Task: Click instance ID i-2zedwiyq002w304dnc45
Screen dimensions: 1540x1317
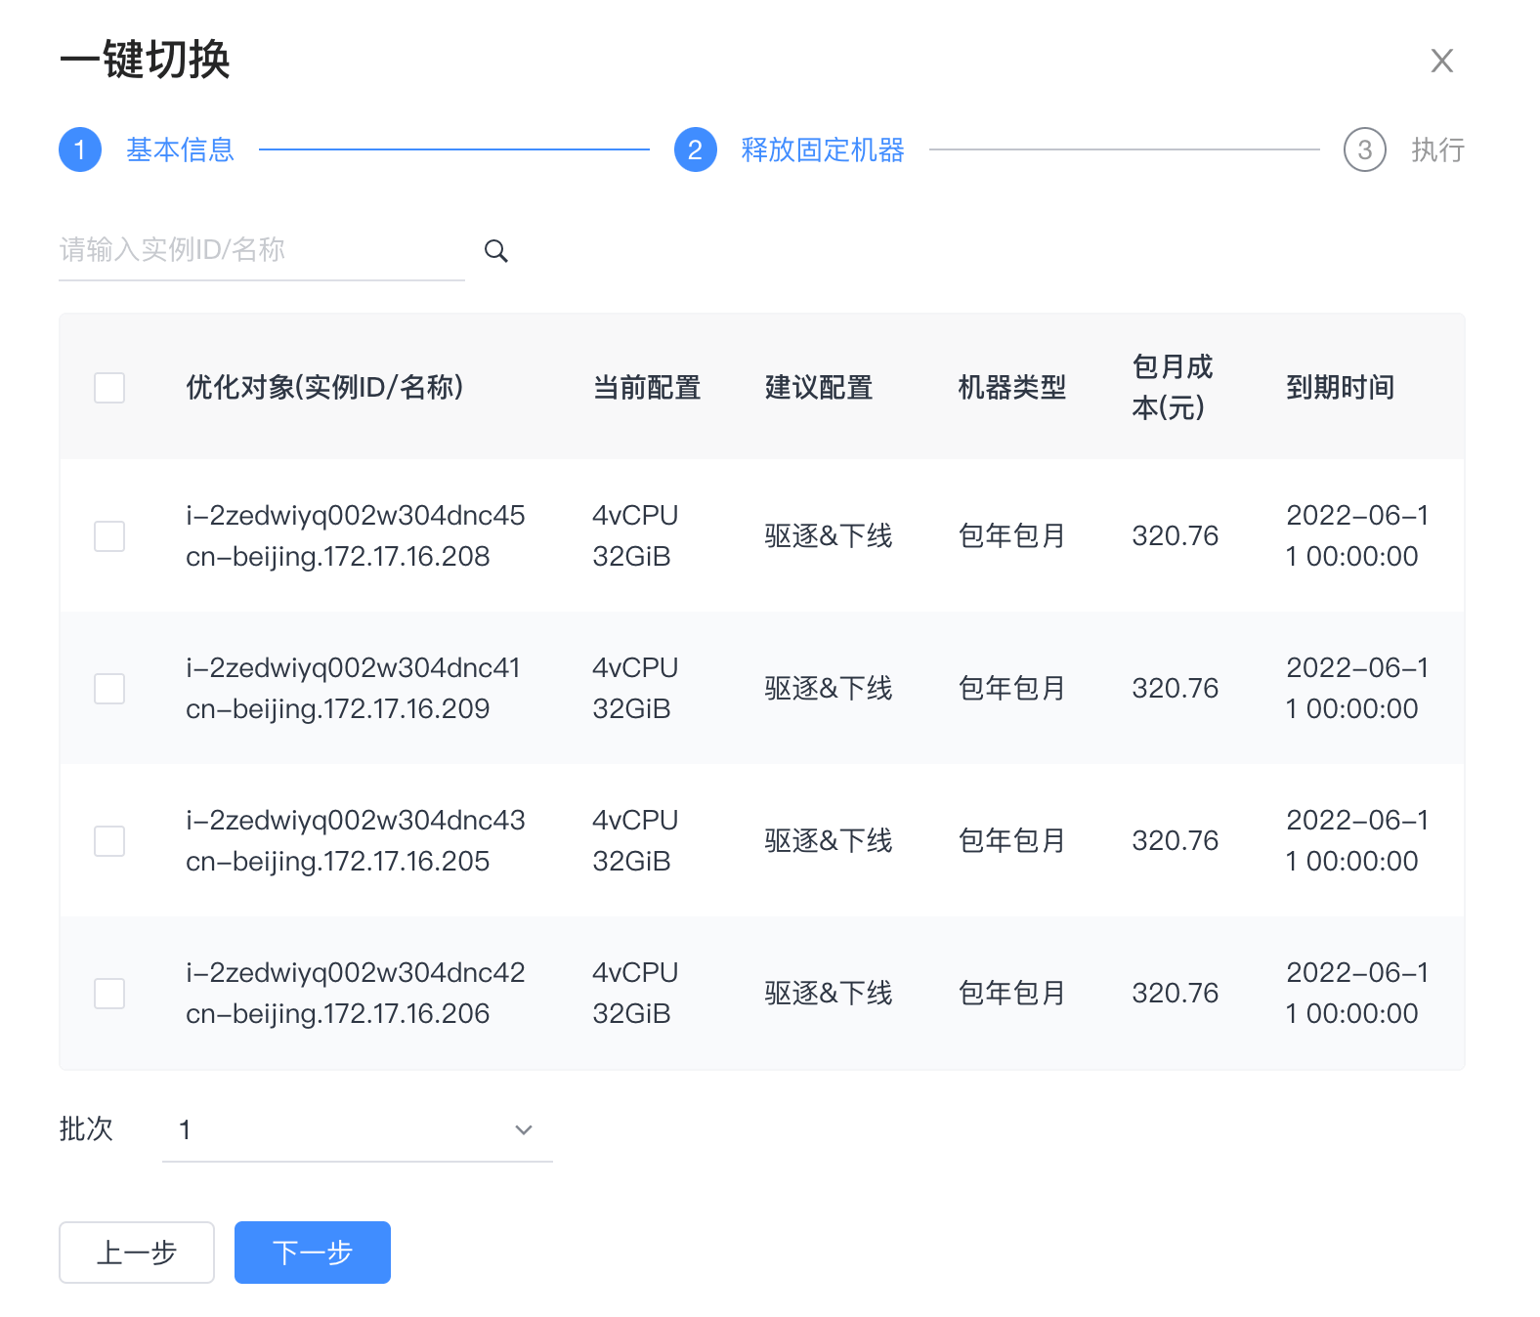Action: pos(356,516)
